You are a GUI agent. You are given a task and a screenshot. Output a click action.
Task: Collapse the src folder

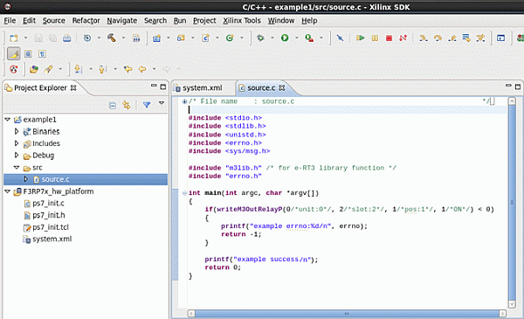(x=17, y=167)
